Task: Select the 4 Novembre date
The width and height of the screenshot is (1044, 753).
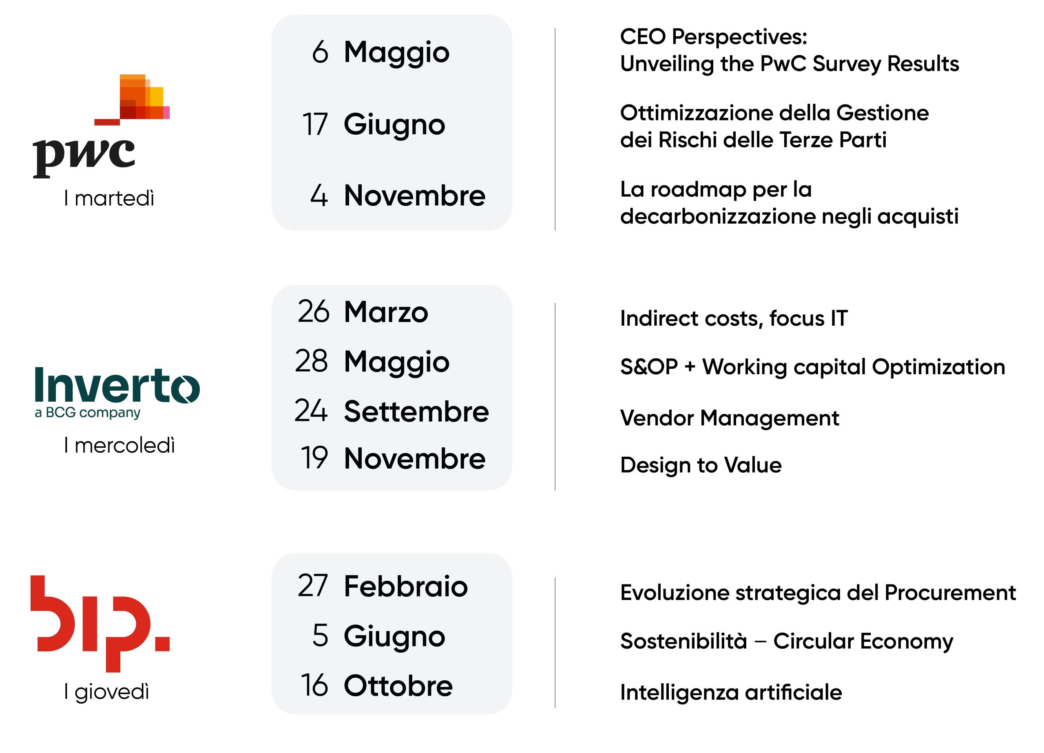Action: pos(397,195)
